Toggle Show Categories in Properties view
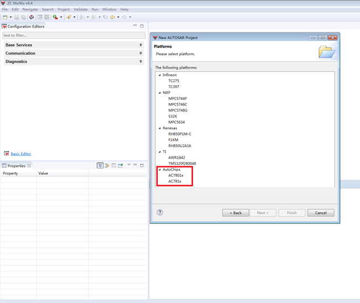360x303 pixels. click(100, 165)
